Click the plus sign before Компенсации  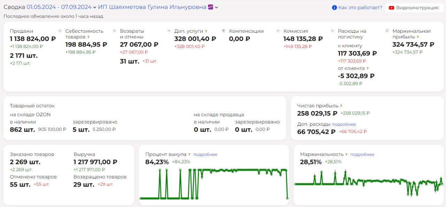pos(224,31)
